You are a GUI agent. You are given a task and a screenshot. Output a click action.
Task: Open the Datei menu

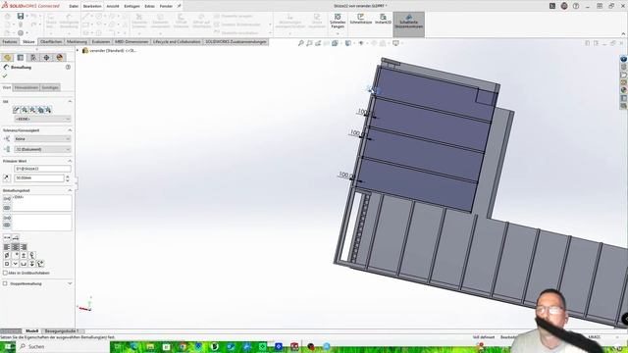(74, 6)
